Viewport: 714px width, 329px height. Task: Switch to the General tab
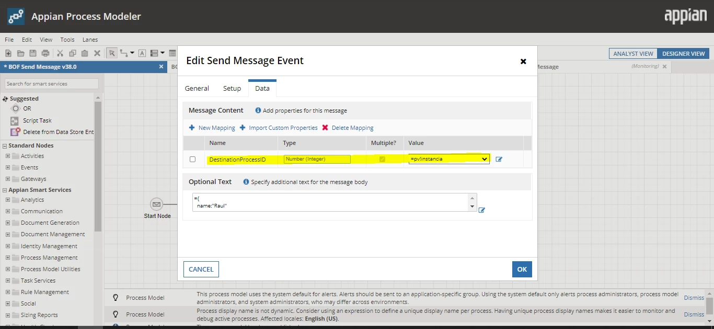tap(197, 88)
